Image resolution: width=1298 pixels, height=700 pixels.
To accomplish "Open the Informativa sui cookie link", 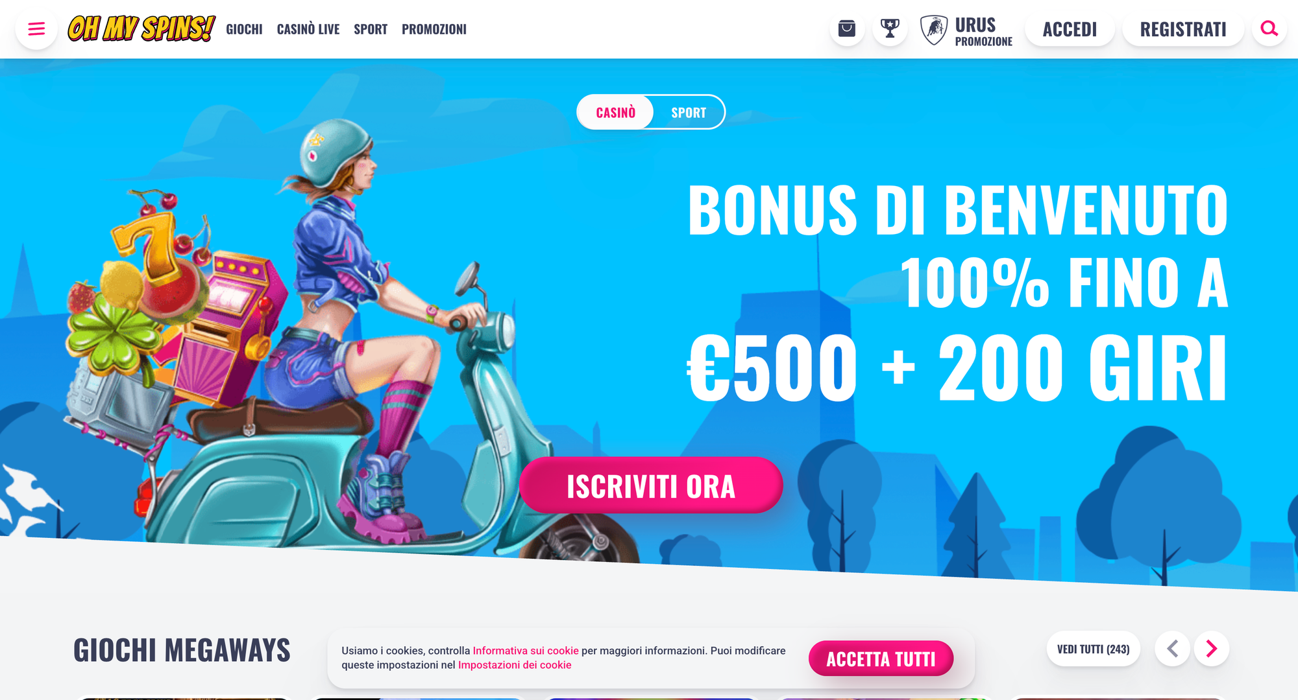I will [526, 651].
